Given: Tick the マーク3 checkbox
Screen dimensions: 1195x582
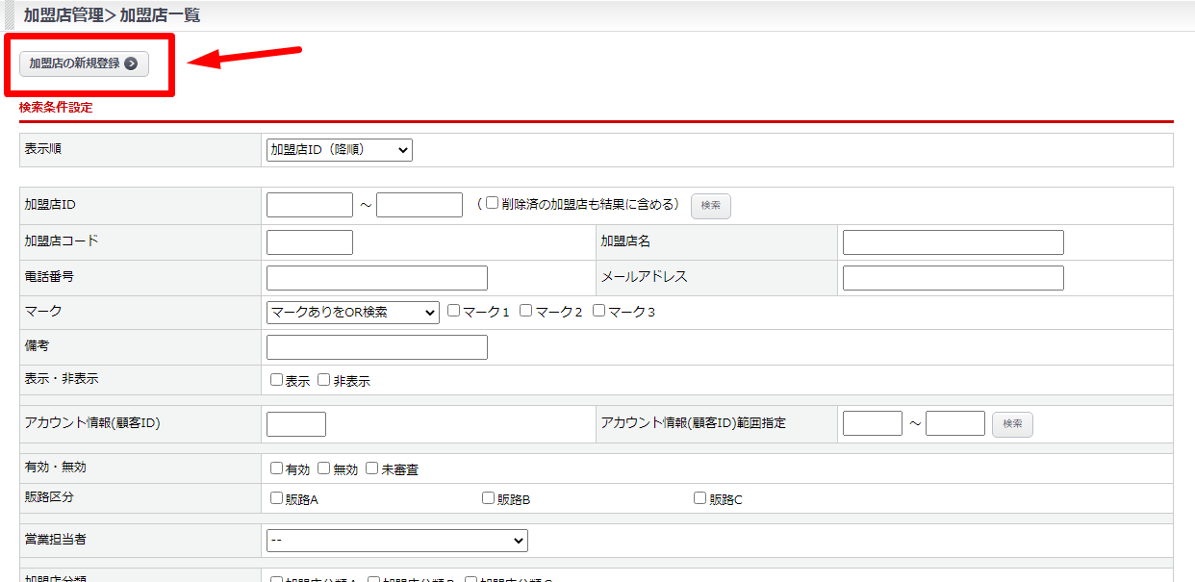Looking at the screenshot, I should point(599,311).
